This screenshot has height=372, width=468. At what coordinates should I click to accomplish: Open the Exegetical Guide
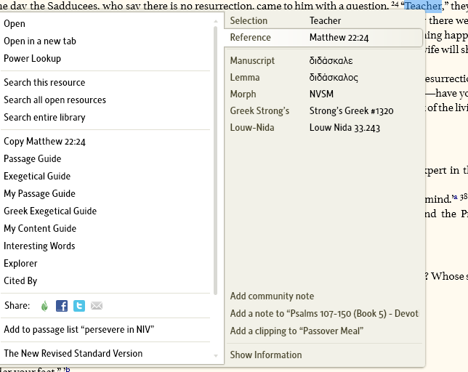[x=37, y=176]
